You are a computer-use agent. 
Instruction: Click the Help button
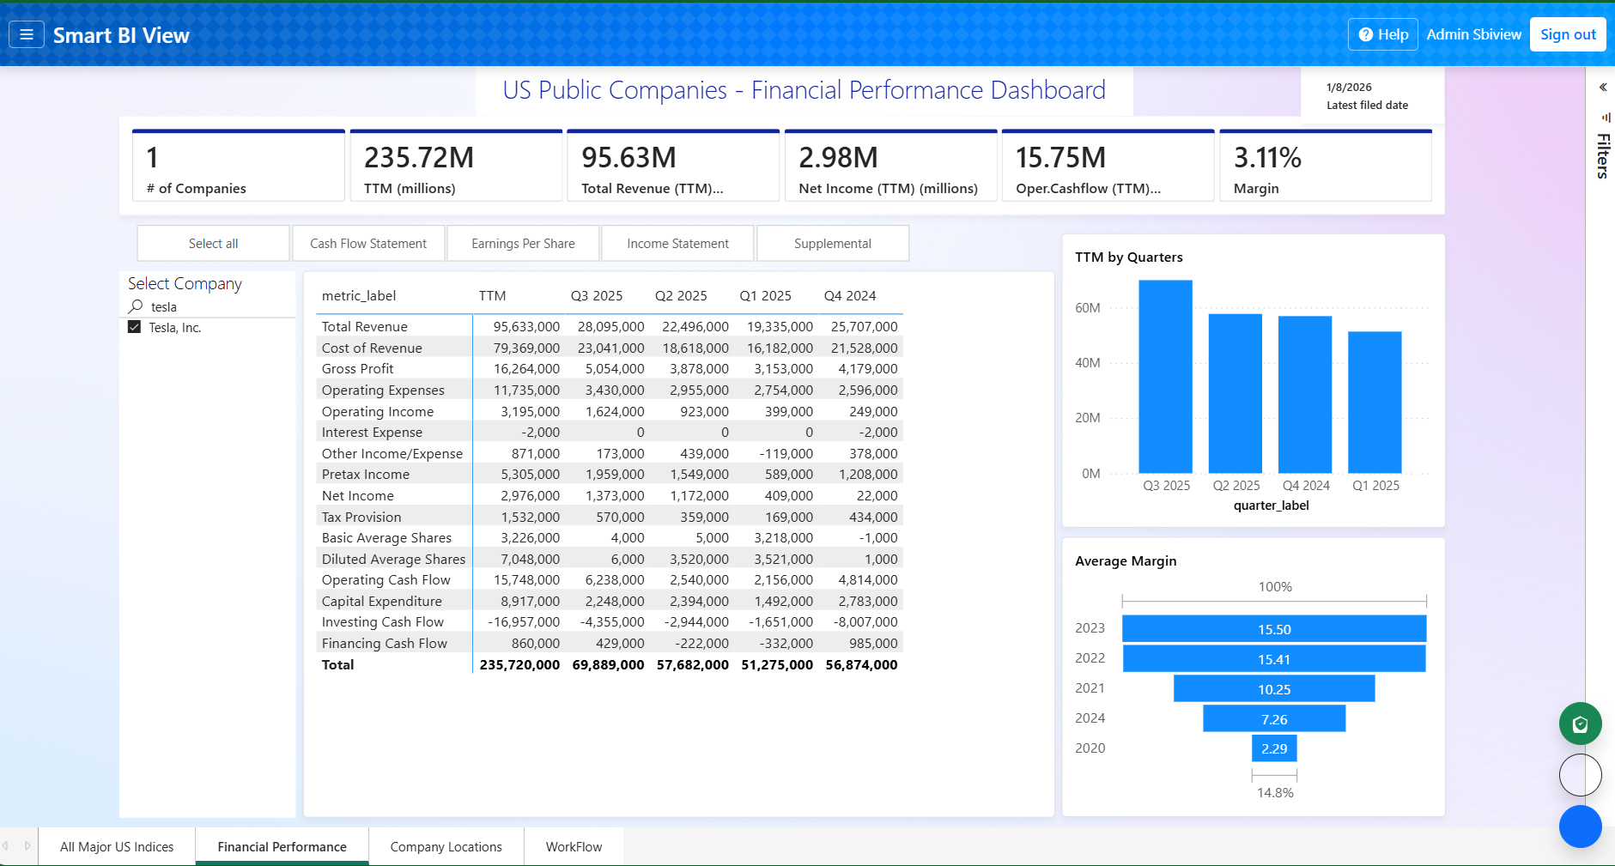(1382, 34)
